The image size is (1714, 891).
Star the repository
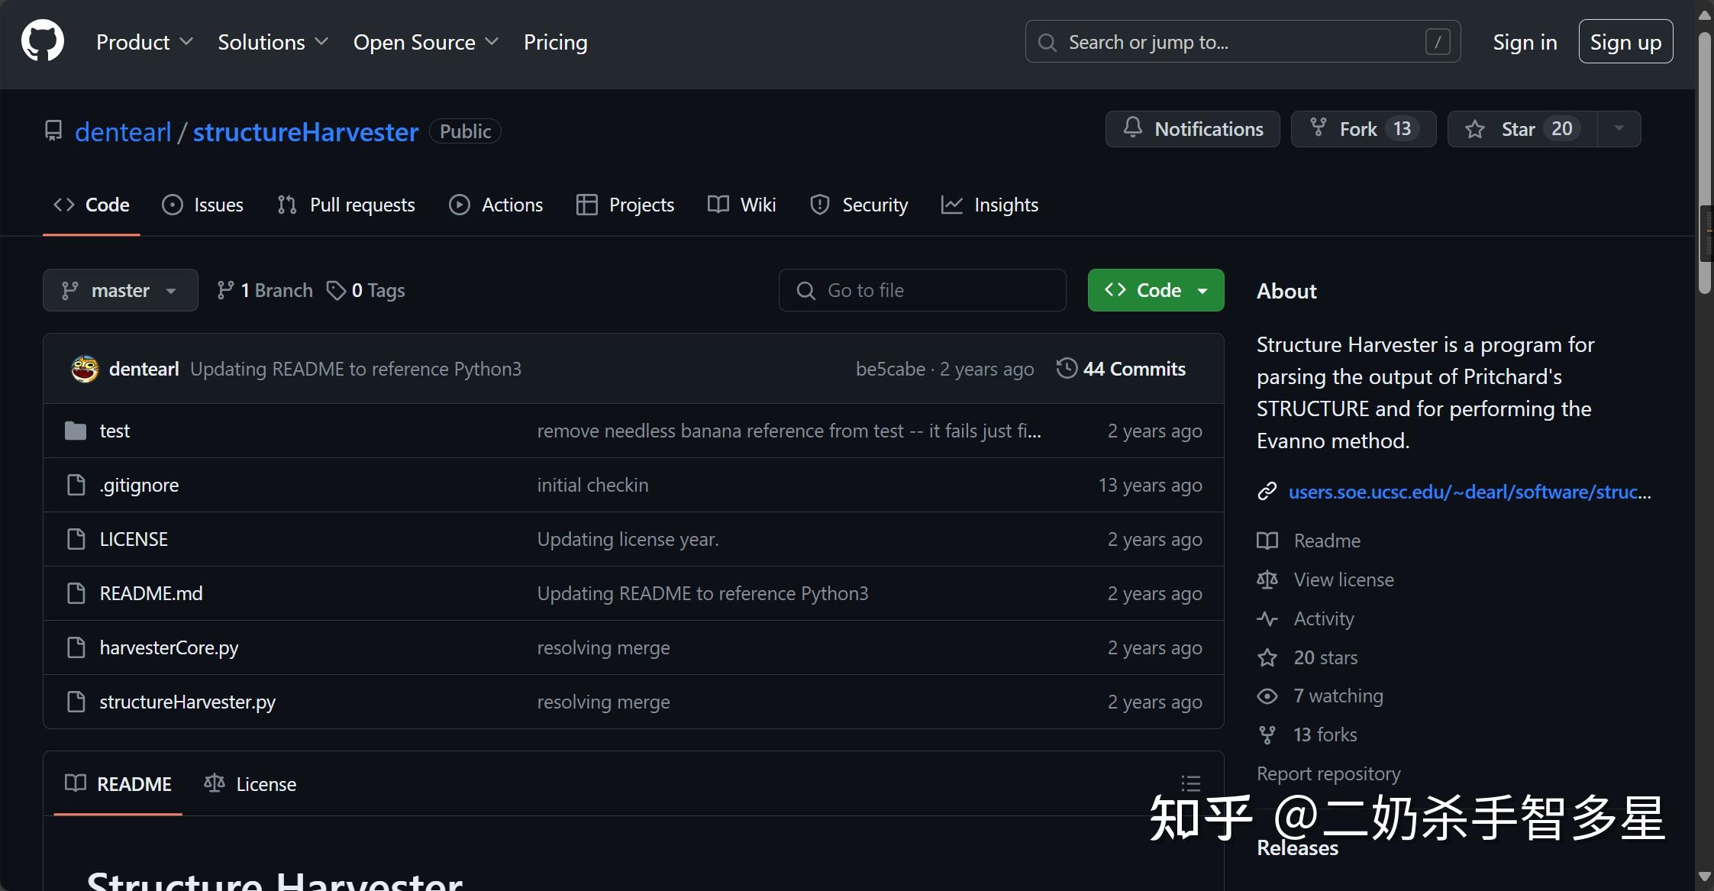point(1522,129)
